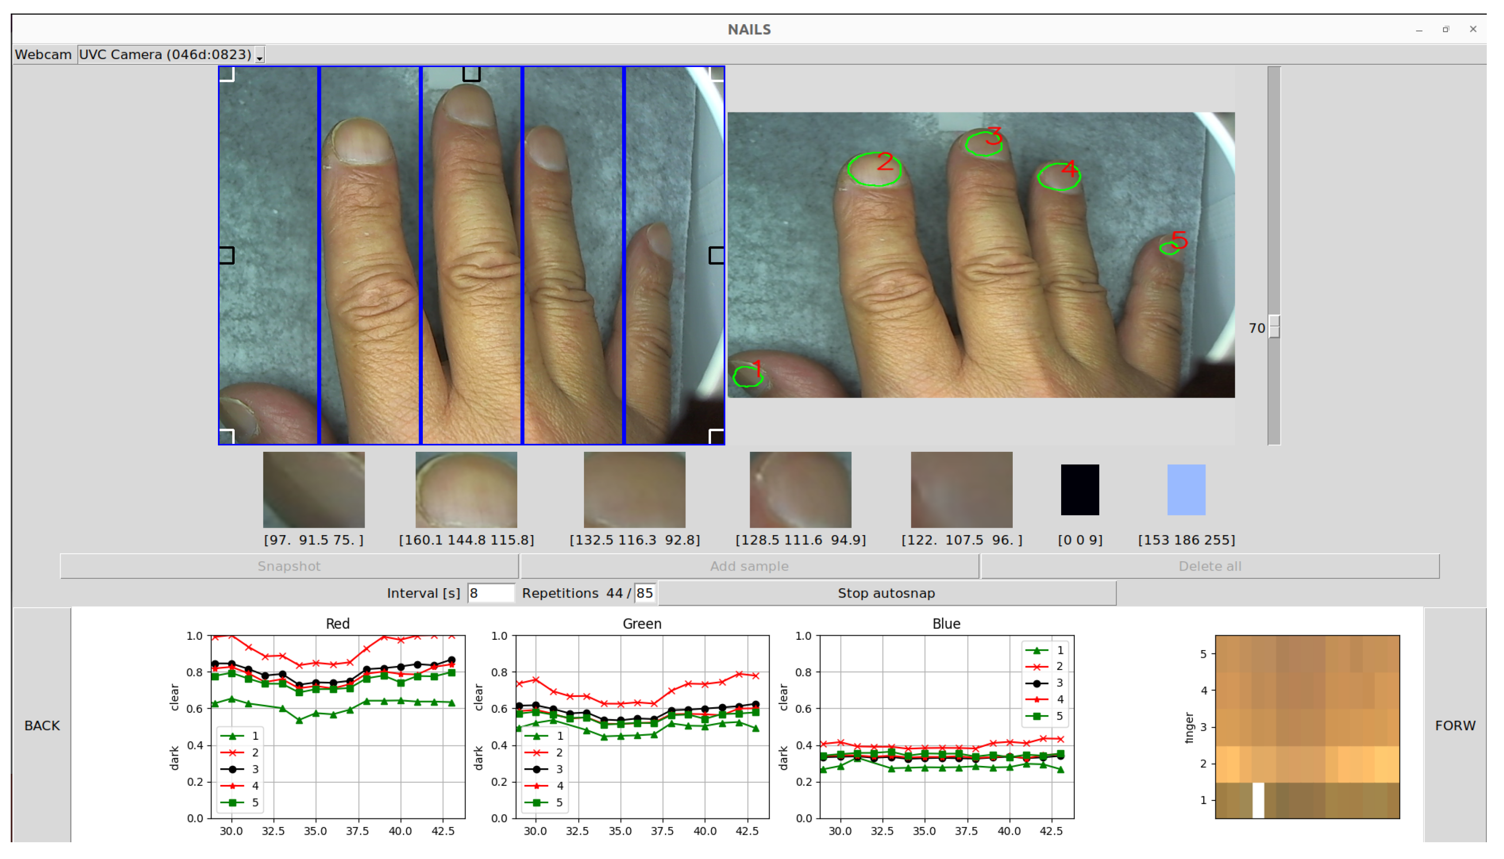Click the right-middle crop handle on webcam view
1504x859 pixels.
tap(716, 255)
